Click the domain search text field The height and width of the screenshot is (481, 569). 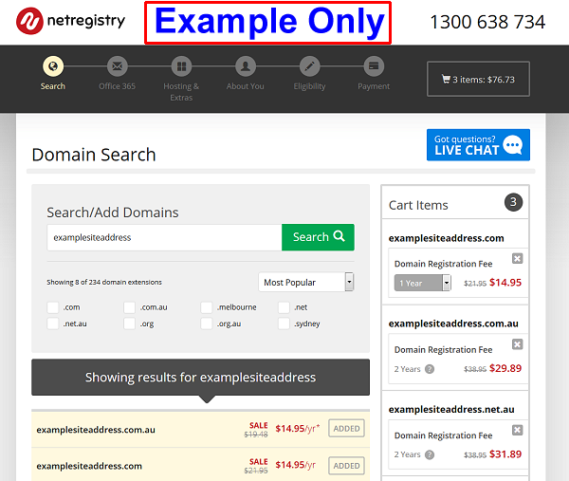tap(164, 237)
